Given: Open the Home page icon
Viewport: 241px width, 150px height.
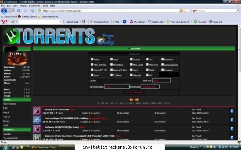Looking at the screenshot, I should 32,11.
